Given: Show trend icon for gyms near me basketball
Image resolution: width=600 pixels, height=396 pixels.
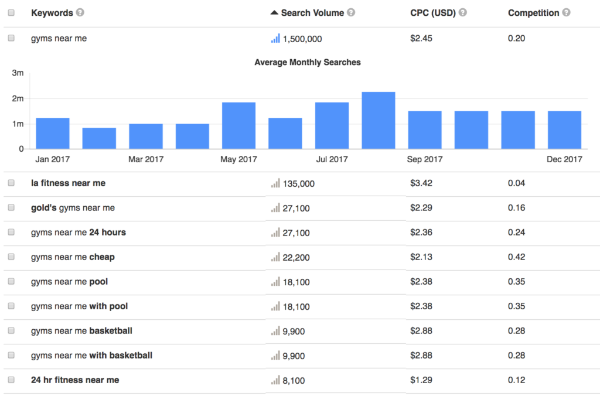Looking at the screenshot, I should (275, 330).
